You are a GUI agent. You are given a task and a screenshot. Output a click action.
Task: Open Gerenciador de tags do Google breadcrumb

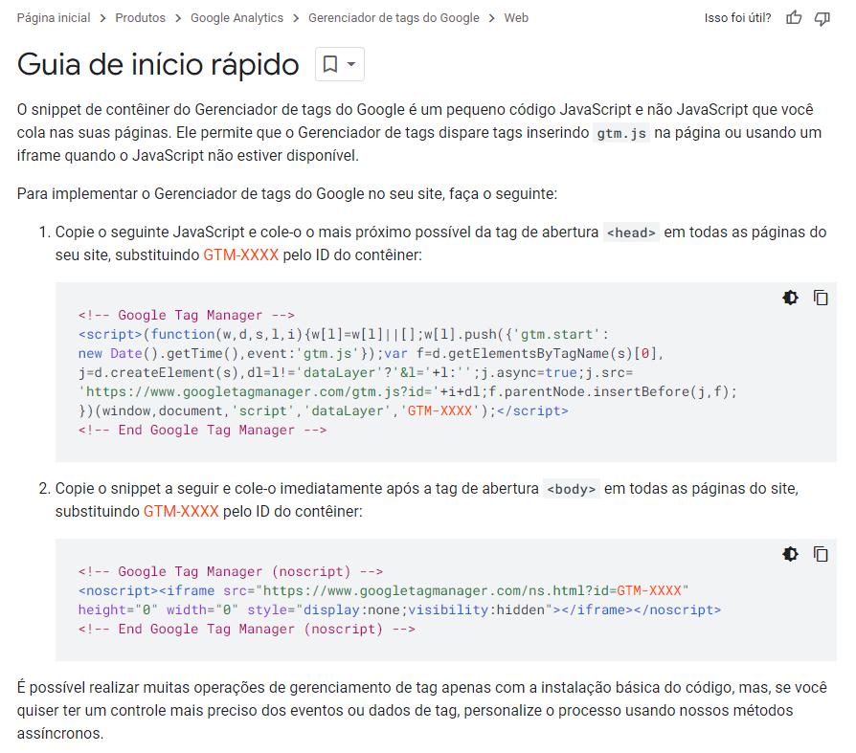click(x=394, y=18)
